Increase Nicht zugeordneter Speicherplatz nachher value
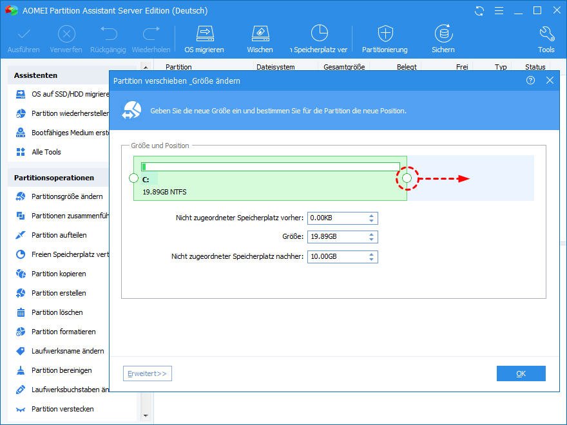Viewport: 567px width, 425px height. pyautogui.click(x=371, y=254)
